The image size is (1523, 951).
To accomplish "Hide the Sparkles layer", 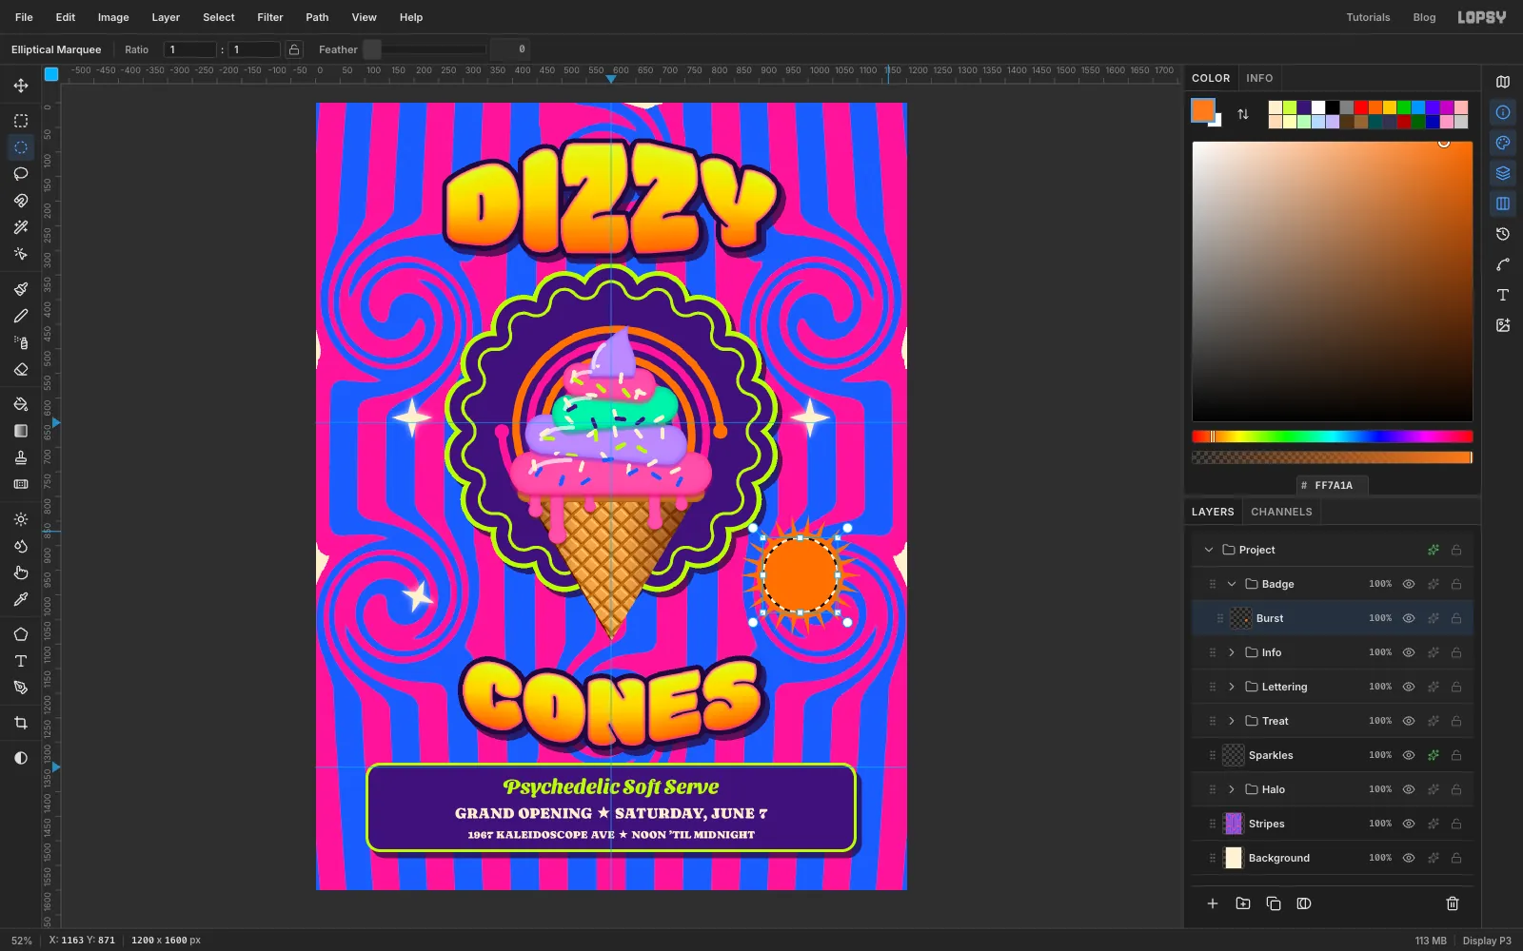I will (x=1409, y=755).
